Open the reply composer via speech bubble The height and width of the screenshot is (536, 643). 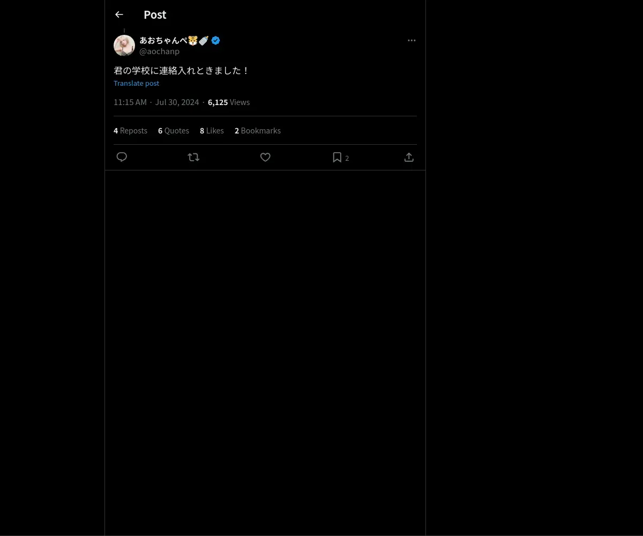pos(122,157)
